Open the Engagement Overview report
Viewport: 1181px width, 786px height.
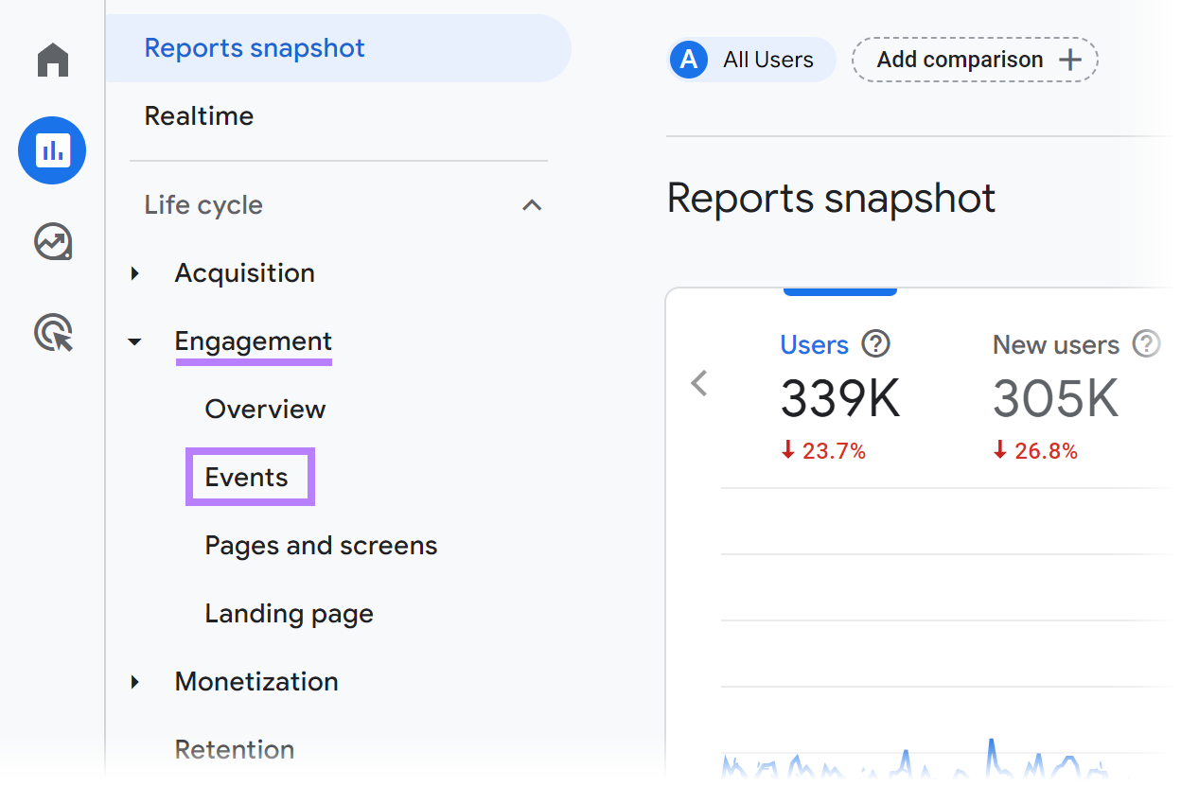point(264,409)
